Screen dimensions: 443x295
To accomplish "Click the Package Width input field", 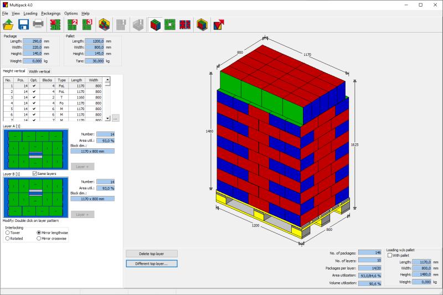I will [x=33, y=48].
